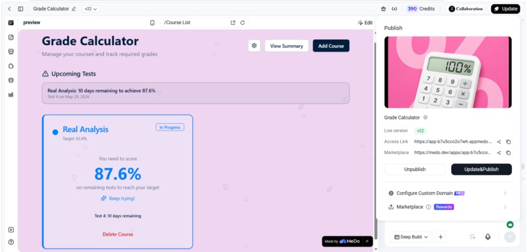Image resolution: width=527 pixels, height=252 pixels.
Task: Click the Keep trying! sparkle text
Action: click(118, 198)
